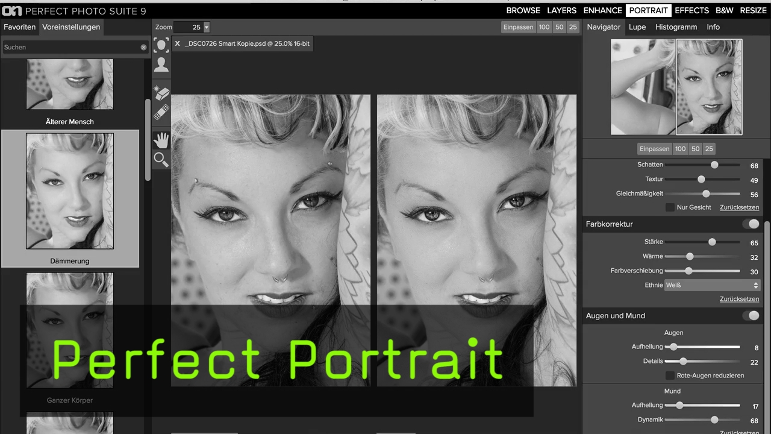The width and height of the screenshot is (771, 434).
Task: Set zoom to 50 in top toolbar
Action: (560, 27)
